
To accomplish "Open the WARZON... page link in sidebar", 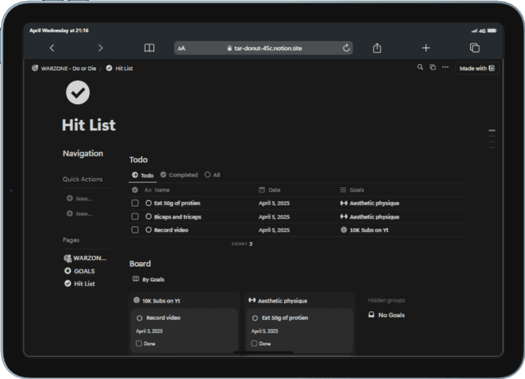I will click(x=85, y=258).
